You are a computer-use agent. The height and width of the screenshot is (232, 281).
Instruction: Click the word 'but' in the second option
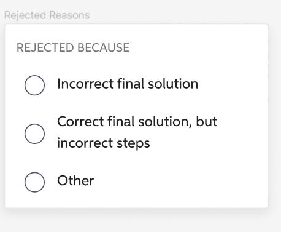(x=206, y=121)
